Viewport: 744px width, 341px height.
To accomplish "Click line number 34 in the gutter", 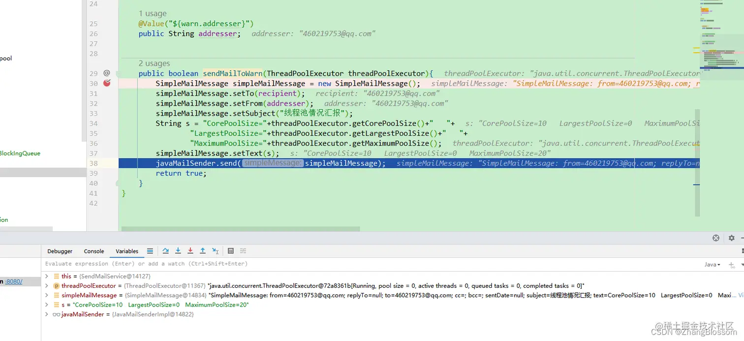I will pos(93,123).
